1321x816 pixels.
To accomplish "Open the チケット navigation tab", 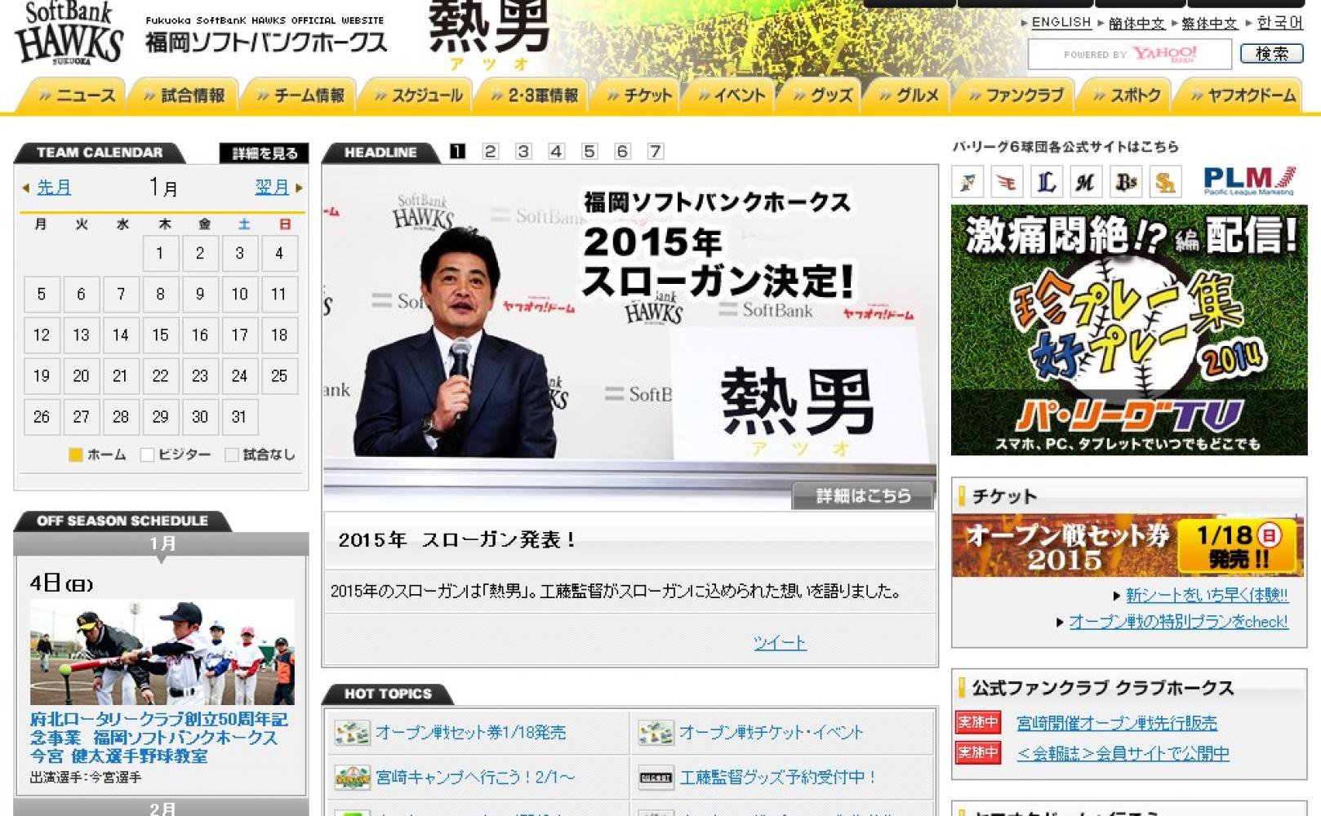I will click(x=641, y=96).
